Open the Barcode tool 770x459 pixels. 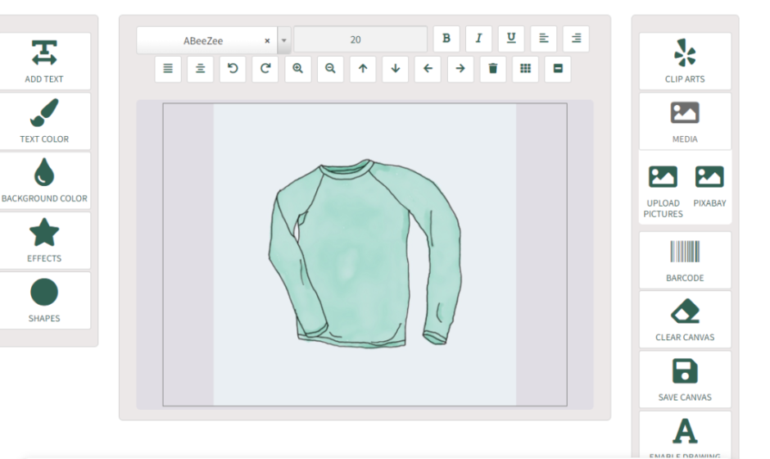click(x=685, y=260)
